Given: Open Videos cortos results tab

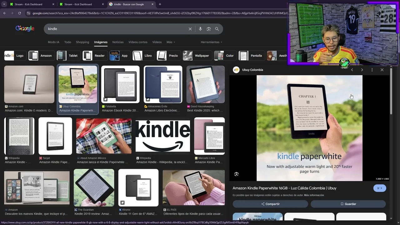Looking at the screenshot, I should (138, 42).
